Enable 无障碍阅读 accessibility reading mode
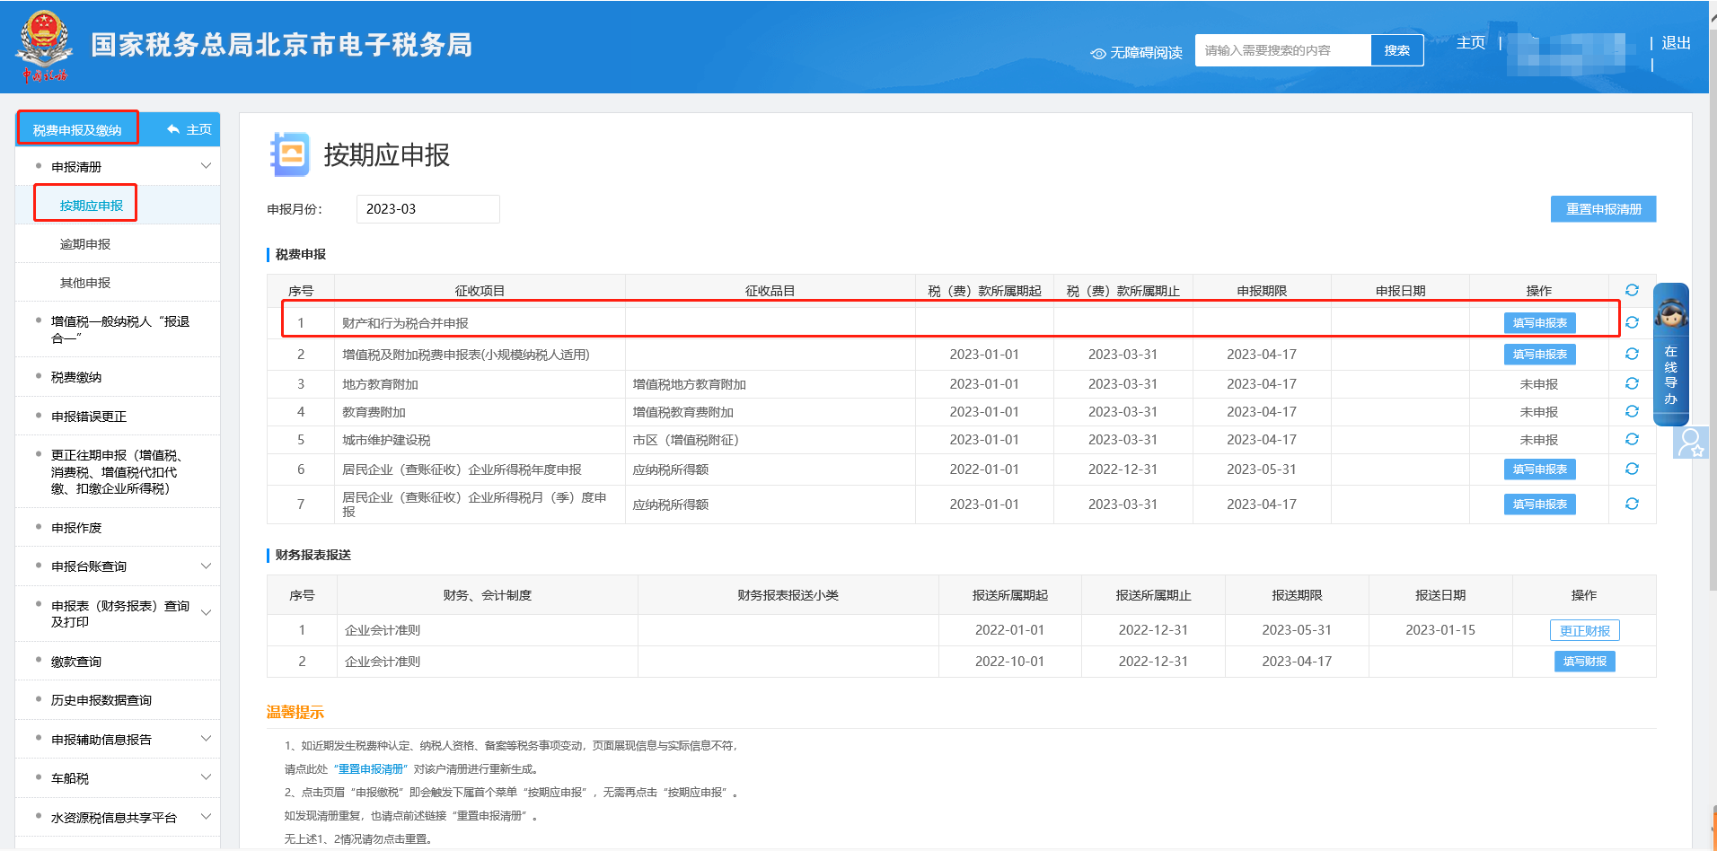The width and height of the screenshot is (1717, 851). (1135, 52)
